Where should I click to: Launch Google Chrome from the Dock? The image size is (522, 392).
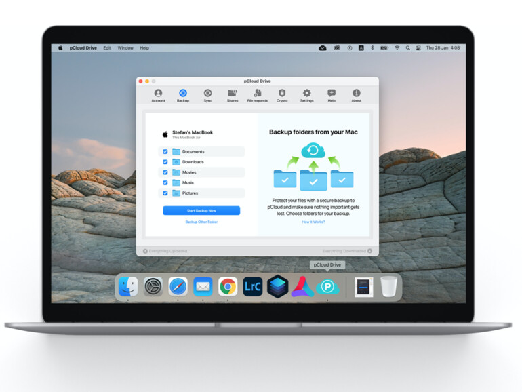(228, 286)
